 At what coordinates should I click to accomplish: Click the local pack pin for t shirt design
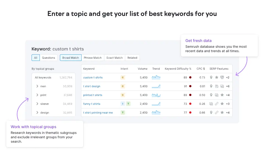click(211, 86)
